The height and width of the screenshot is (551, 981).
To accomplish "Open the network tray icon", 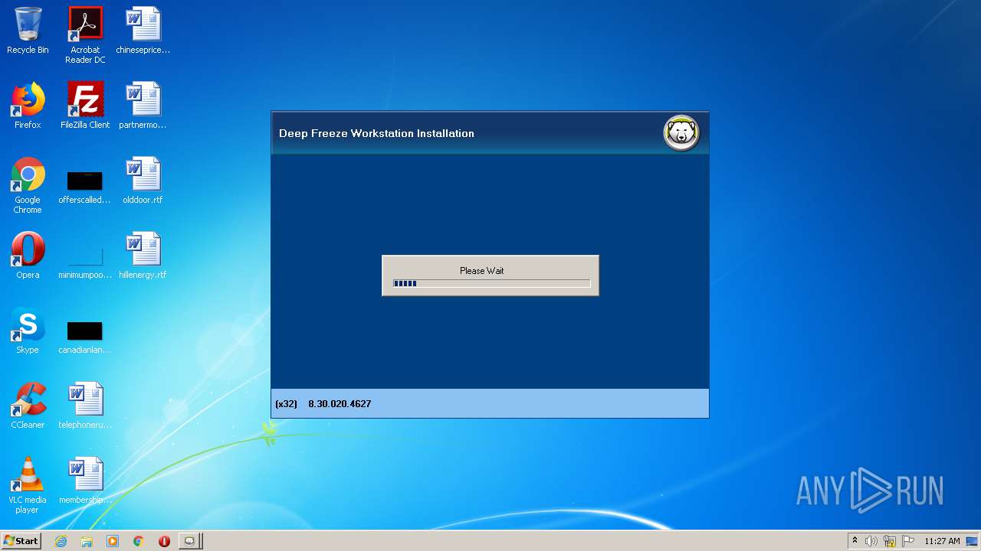I will click(890, 541).
